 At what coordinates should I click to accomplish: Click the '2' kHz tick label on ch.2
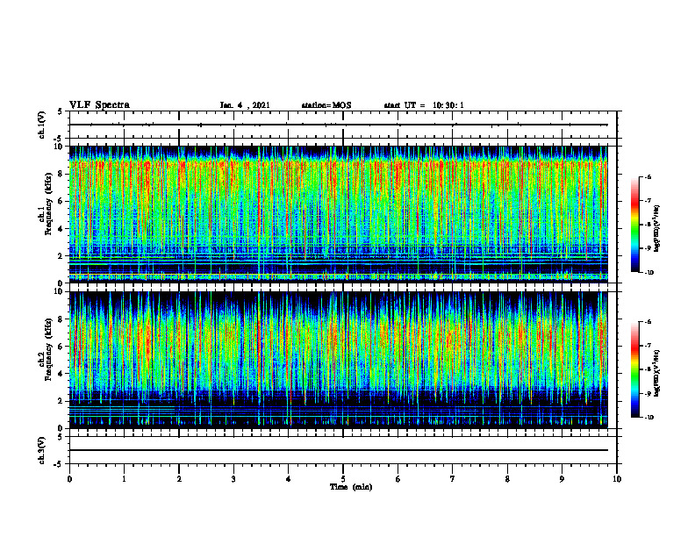(61, 401)
